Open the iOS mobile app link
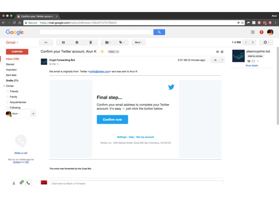 tap(27, 162)
